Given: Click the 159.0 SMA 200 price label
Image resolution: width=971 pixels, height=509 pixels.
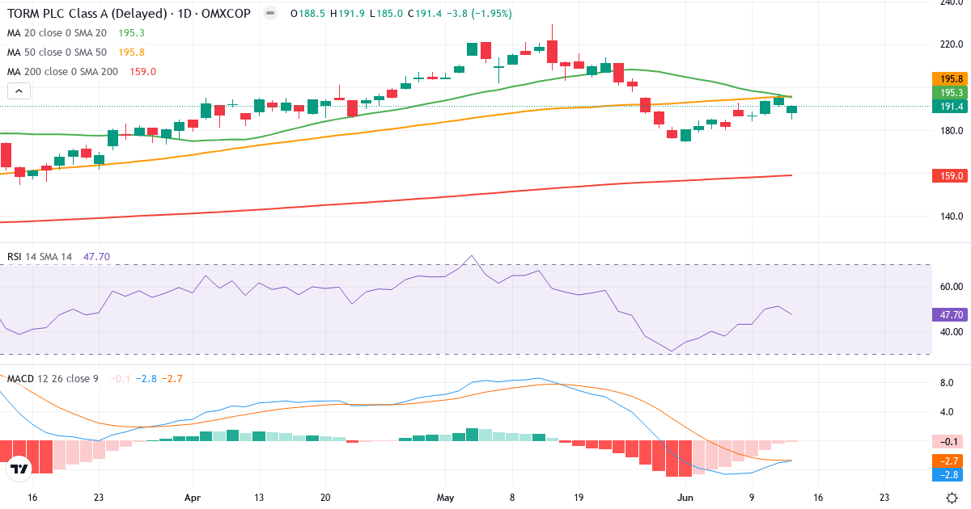Looking at the screenshot, I should click(951, 176).
